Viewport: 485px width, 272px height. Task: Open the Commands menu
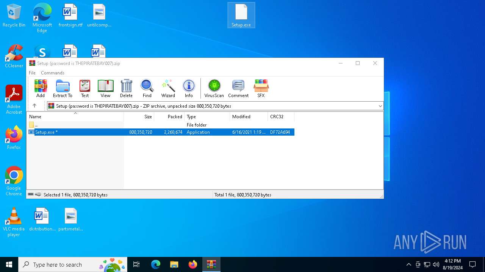53,73
